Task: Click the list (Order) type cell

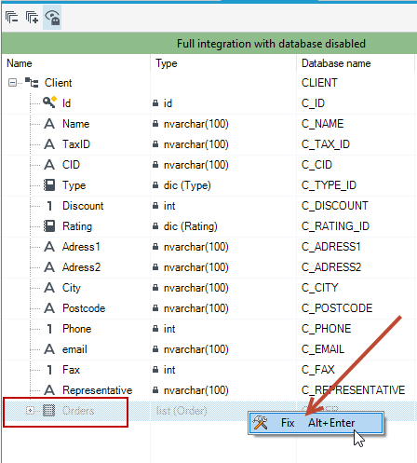Action: (x=182, y=411)
